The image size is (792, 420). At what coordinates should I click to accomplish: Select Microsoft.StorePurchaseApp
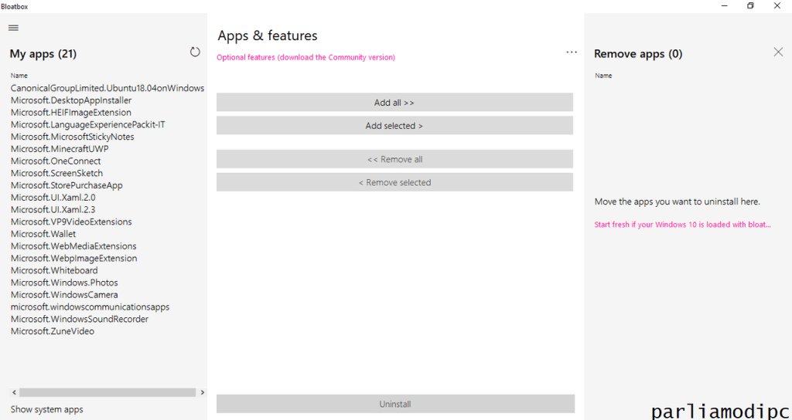(x=67, y=185)
